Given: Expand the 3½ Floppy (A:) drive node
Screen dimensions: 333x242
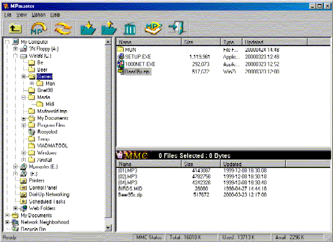Looking at the screenshot, I should click(16, 49).
